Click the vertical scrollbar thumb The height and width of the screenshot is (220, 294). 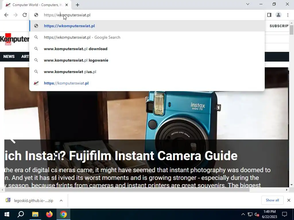pyautogui.click(x=291, y=30)
